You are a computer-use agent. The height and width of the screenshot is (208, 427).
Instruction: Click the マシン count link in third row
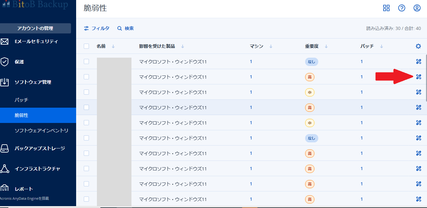point(251,92)
